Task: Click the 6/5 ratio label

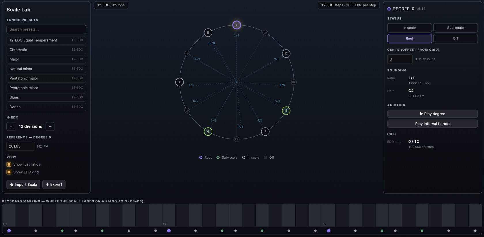Action: (282, 85)
